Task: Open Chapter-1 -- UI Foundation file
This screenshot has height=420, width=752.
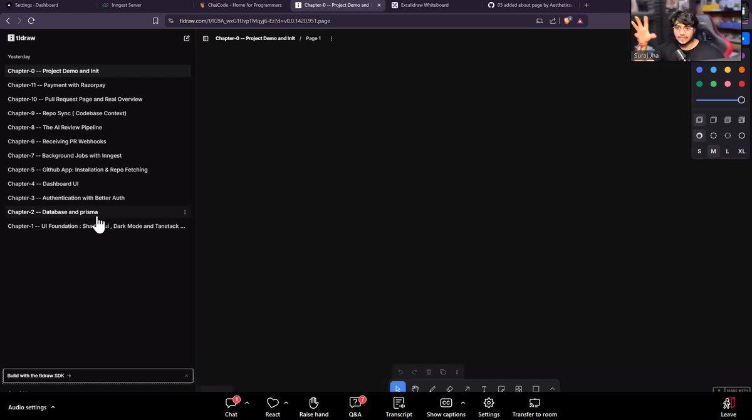Action: 97,226
